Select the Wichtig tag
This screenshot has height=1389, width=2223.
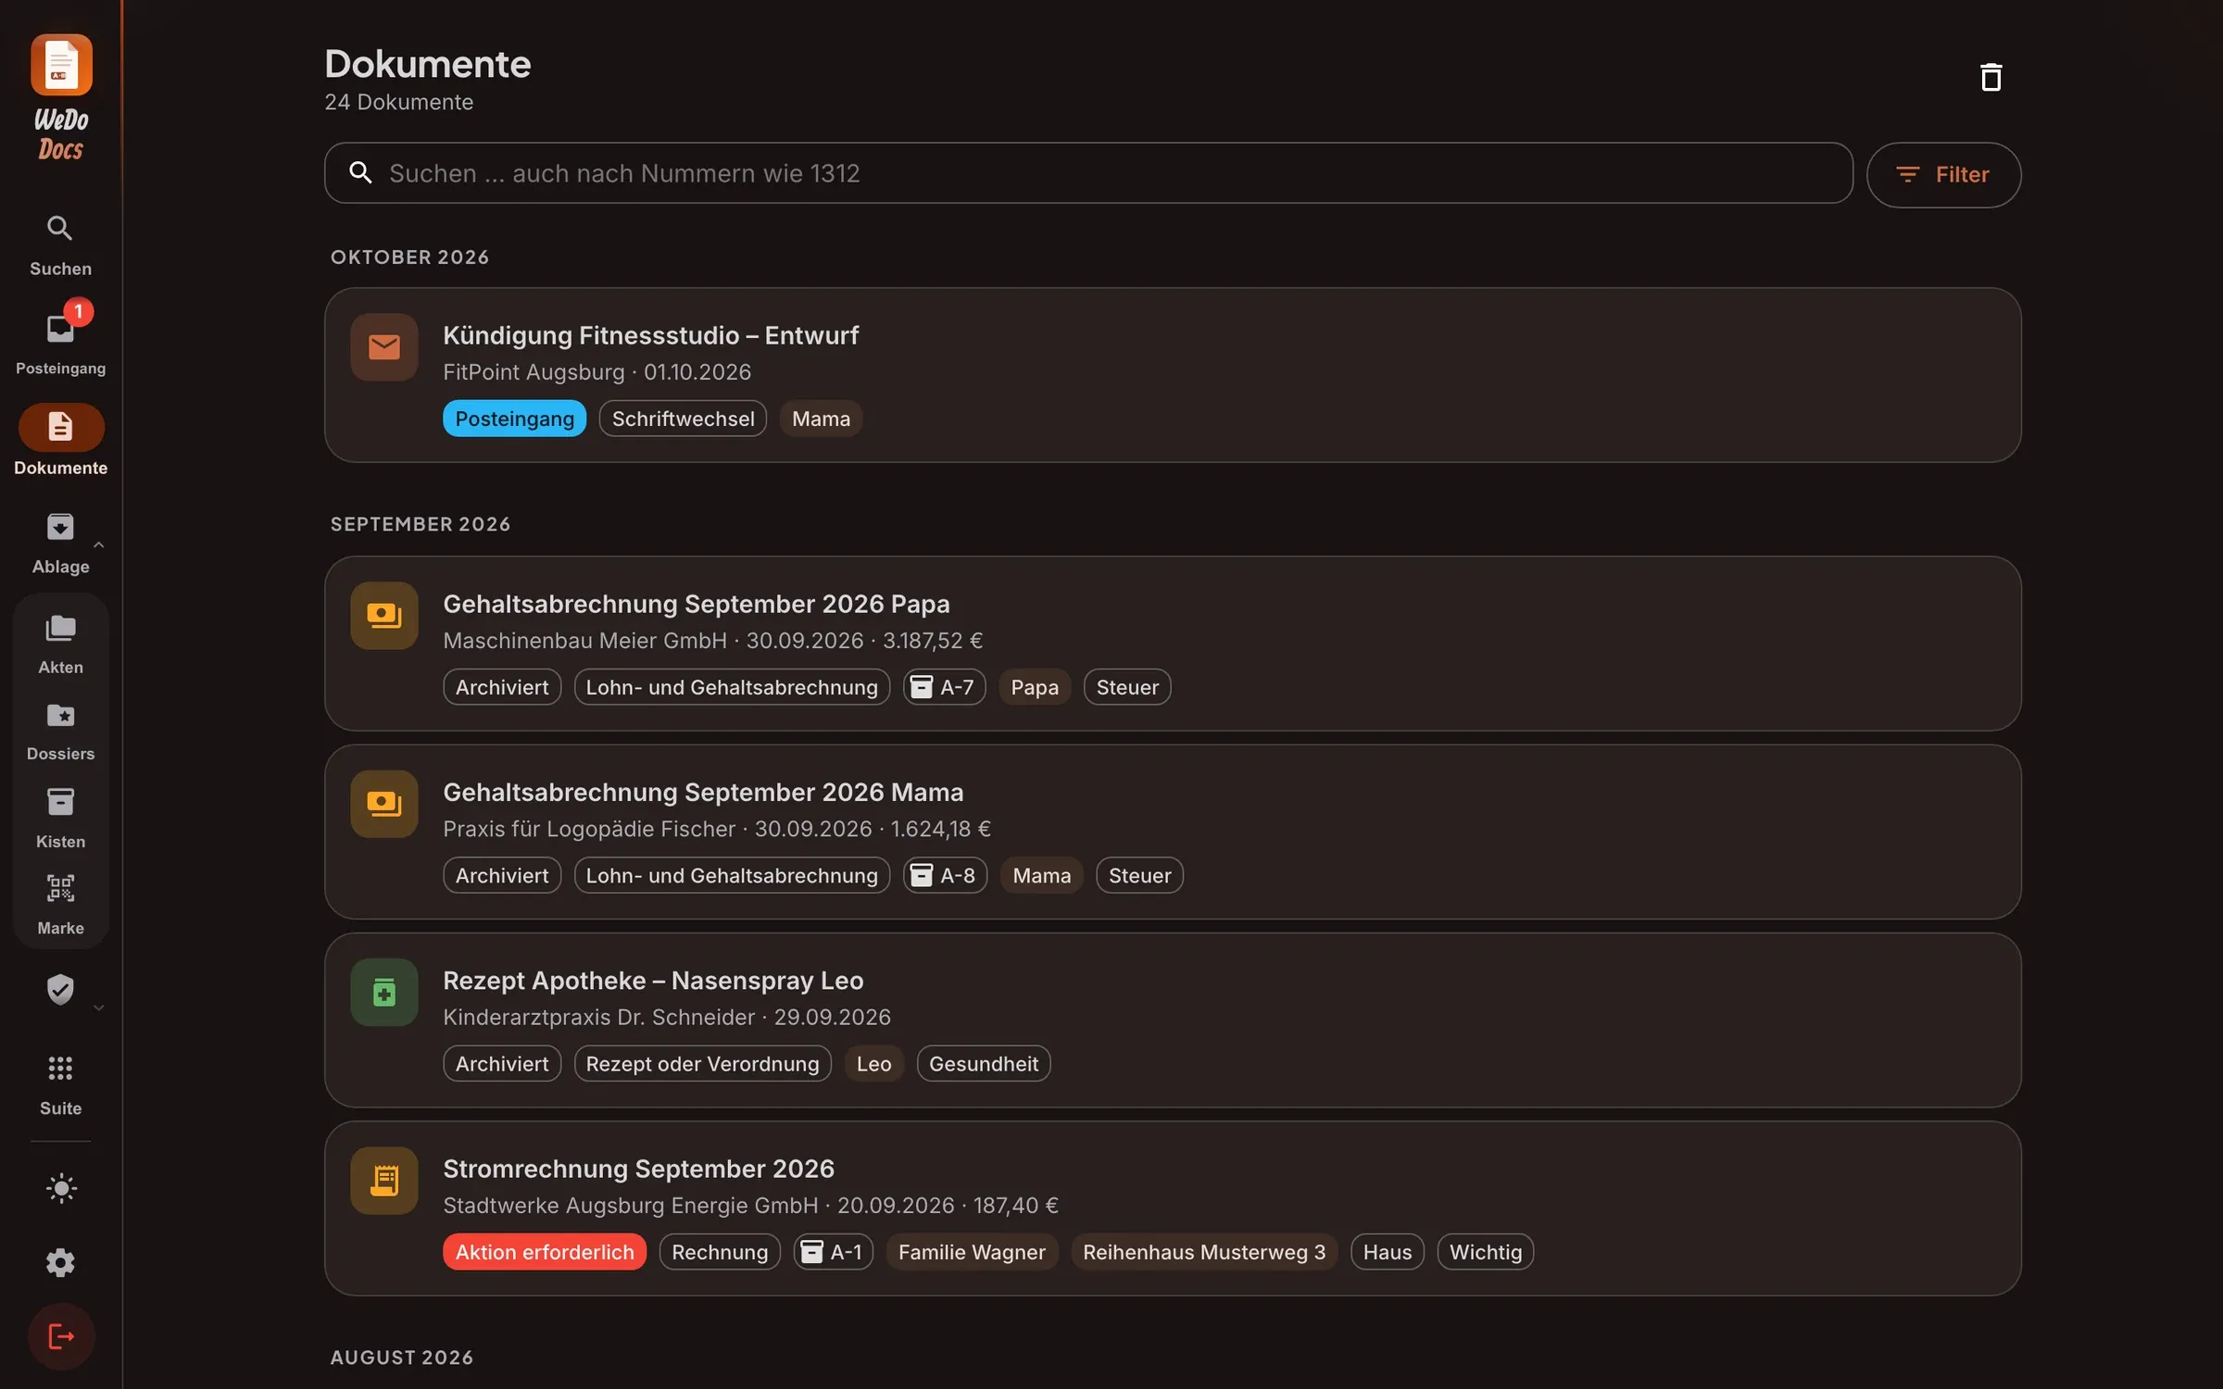click(x=1485, y=1252)
